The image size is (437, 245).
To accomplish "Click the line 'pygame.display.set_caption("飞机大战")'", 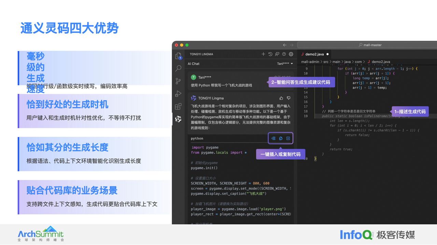I will (228, 193).
